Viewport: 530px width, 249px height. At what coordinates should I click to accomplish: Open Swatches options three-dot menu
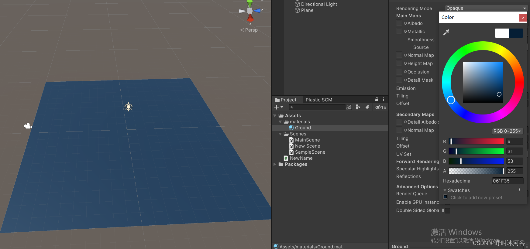point(520,190)
